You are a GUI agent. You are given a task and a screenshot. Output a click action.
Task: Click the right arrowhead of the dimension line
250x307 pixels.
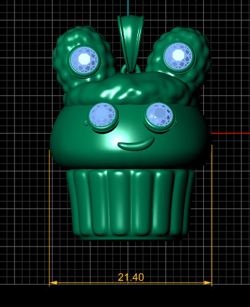click(207, 283)
